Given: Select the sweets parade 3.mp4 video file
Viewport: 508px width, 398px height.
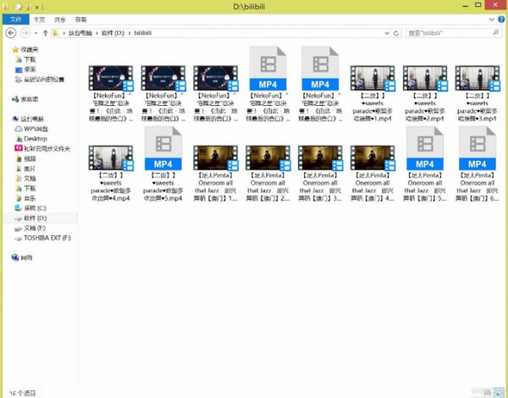Looking at the screenshot, I should tap(478, 93).
